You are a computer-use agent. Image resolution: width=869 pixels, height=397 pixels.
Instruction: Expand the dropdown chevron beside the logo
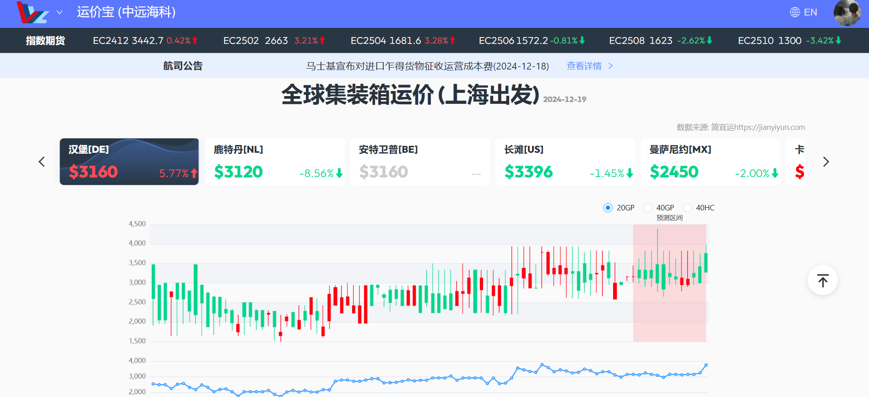[x=60, y=12]
